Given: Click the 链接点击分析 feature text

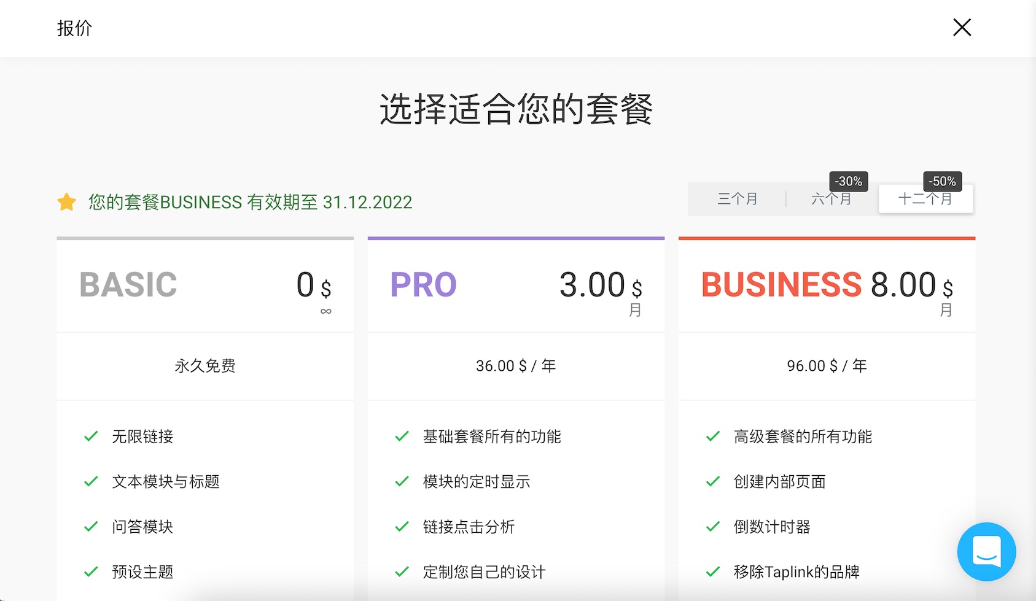Looking at the screenshot, I should coord(469,527).
